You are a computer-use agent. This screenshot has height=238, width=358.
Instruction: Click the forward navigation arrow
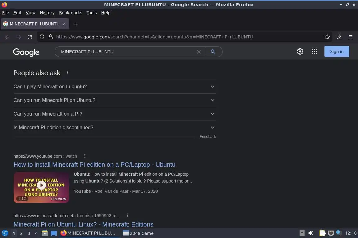[19, 37]
